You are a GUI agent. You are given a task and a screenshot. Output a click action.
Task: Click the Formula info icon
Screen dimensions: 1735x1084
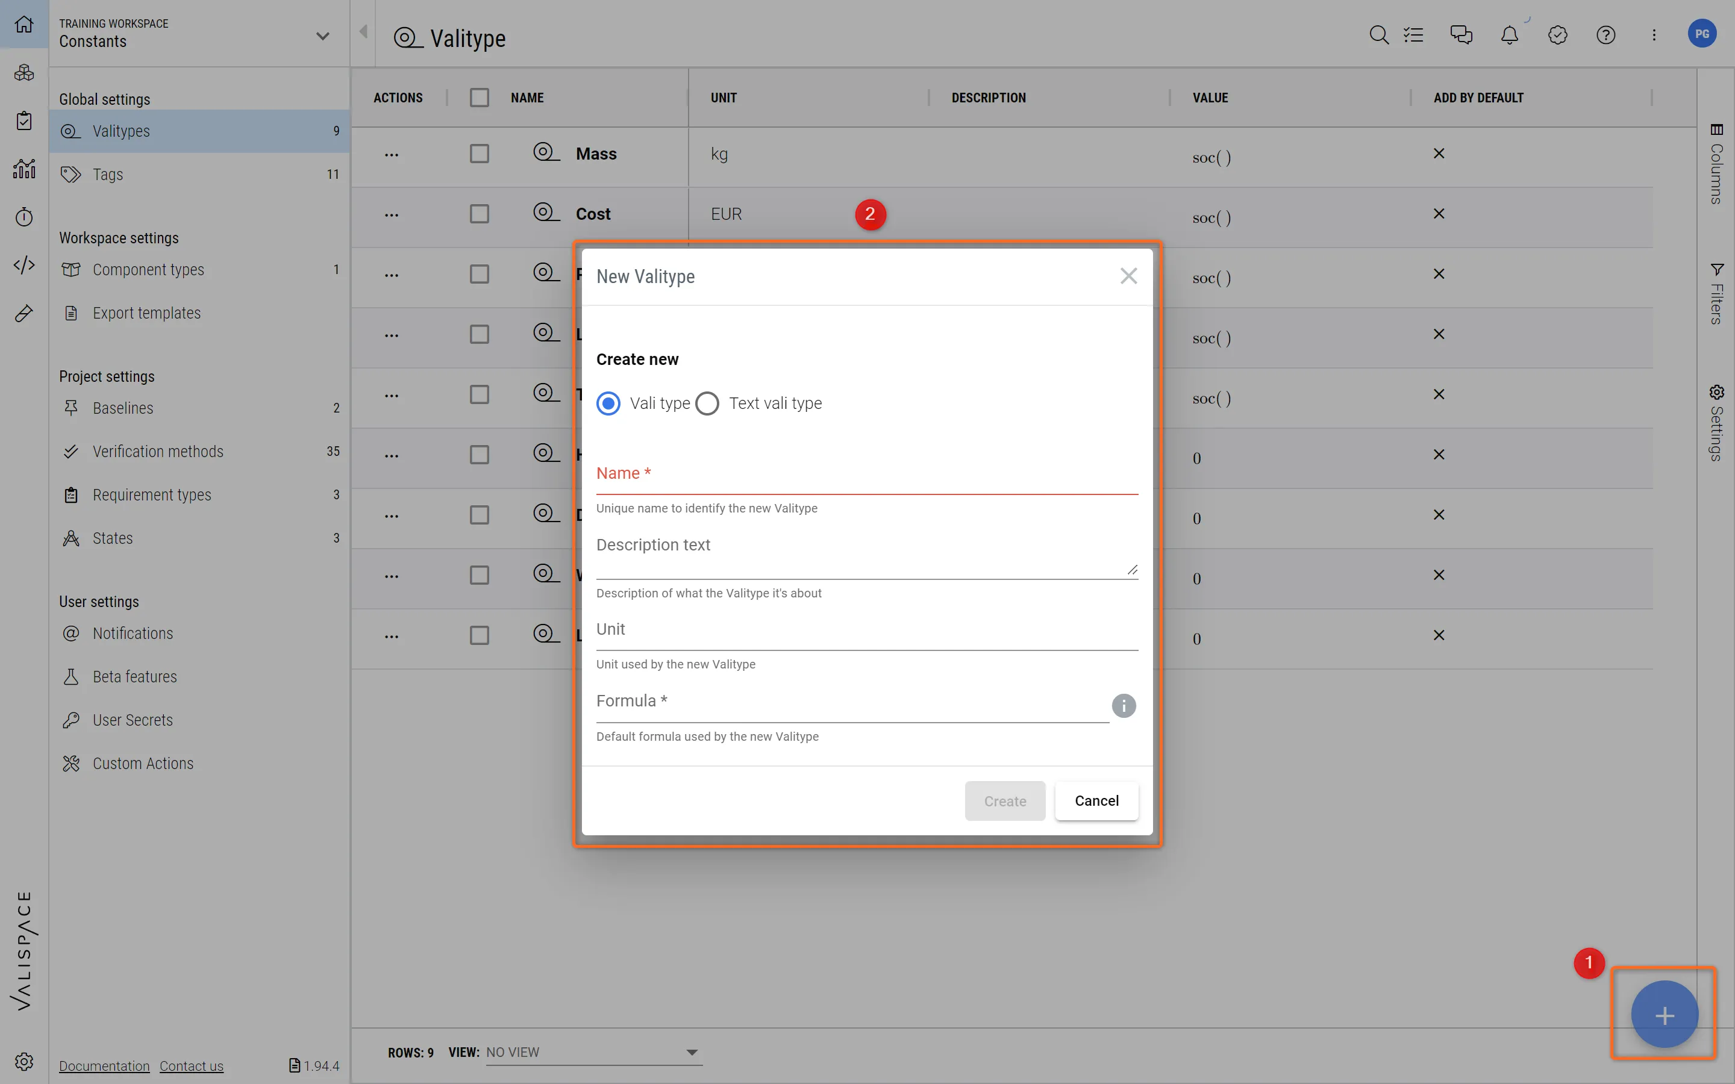[1124, 705]
